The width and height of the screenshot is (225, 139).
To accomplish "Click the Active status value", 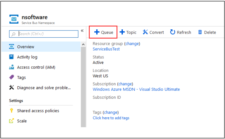I will click(x=98, y=62).
